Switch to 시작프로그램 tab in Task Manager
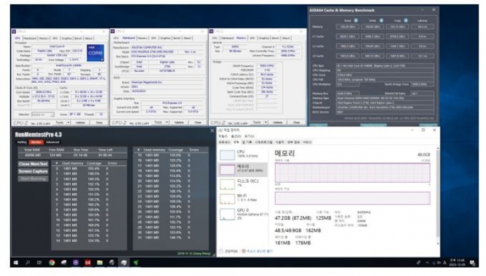Viewport: 486px width, 276px height. pyautogui.click(x=263, y=142)
